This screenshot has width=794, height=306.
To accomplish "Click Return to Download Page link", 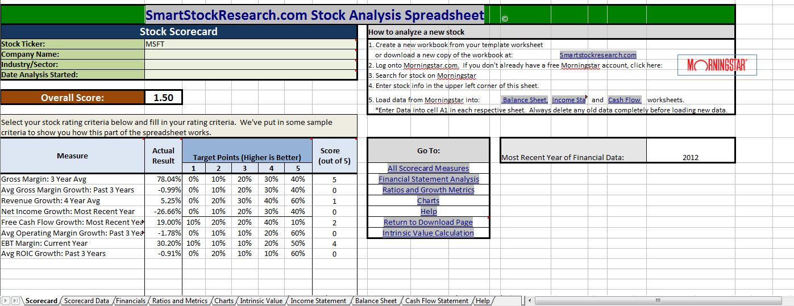I will tap(429, 222).
